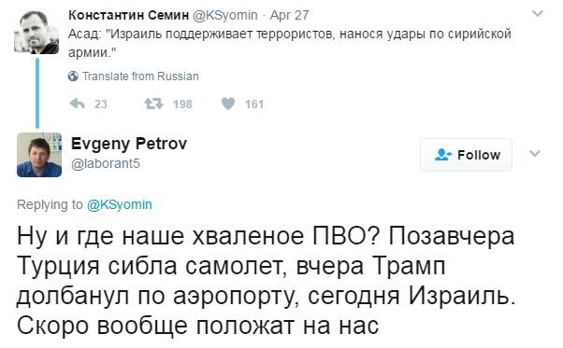The height and width of the screenshot is (348, 563).
Task: View the 161 likes count
Action: [254, 104]
